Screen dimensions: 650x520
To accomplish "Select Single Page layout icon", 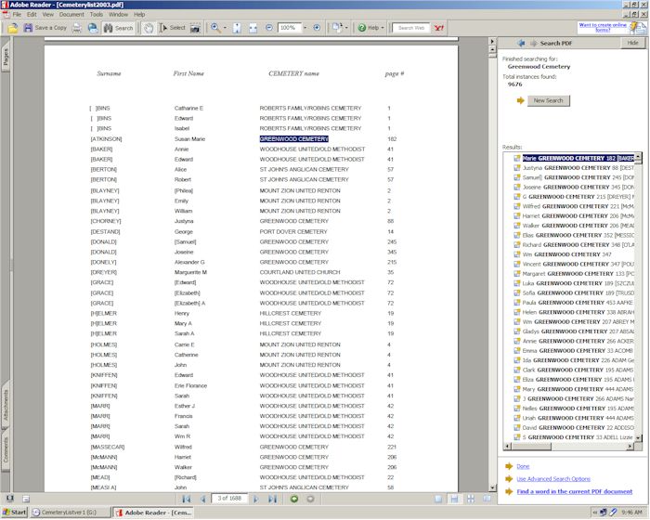I will (438, 499).
